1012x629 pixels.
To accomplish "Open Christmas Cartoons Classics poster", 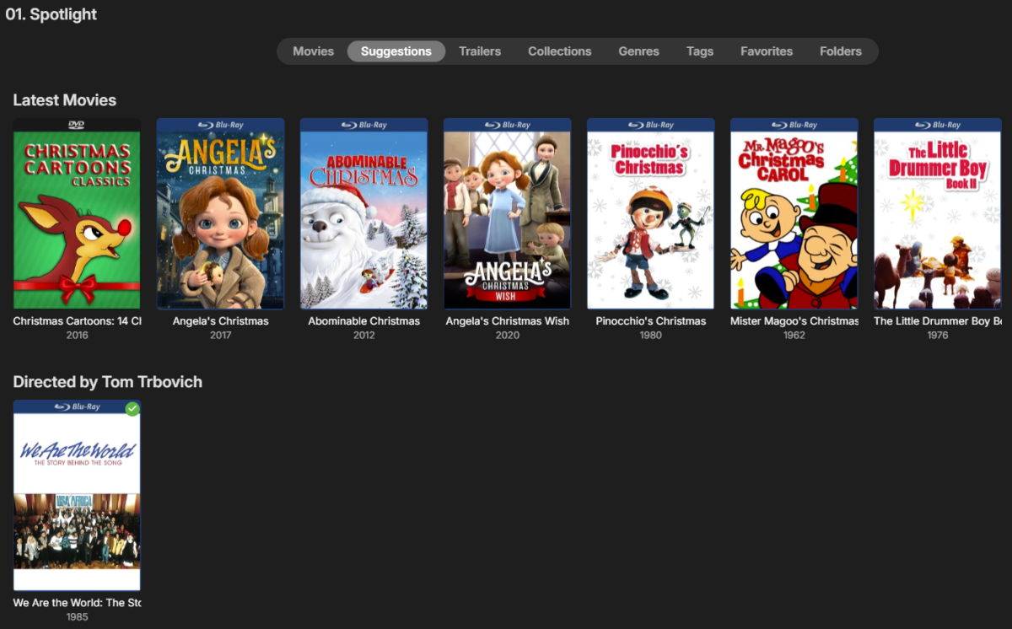I will pos(77,214).
